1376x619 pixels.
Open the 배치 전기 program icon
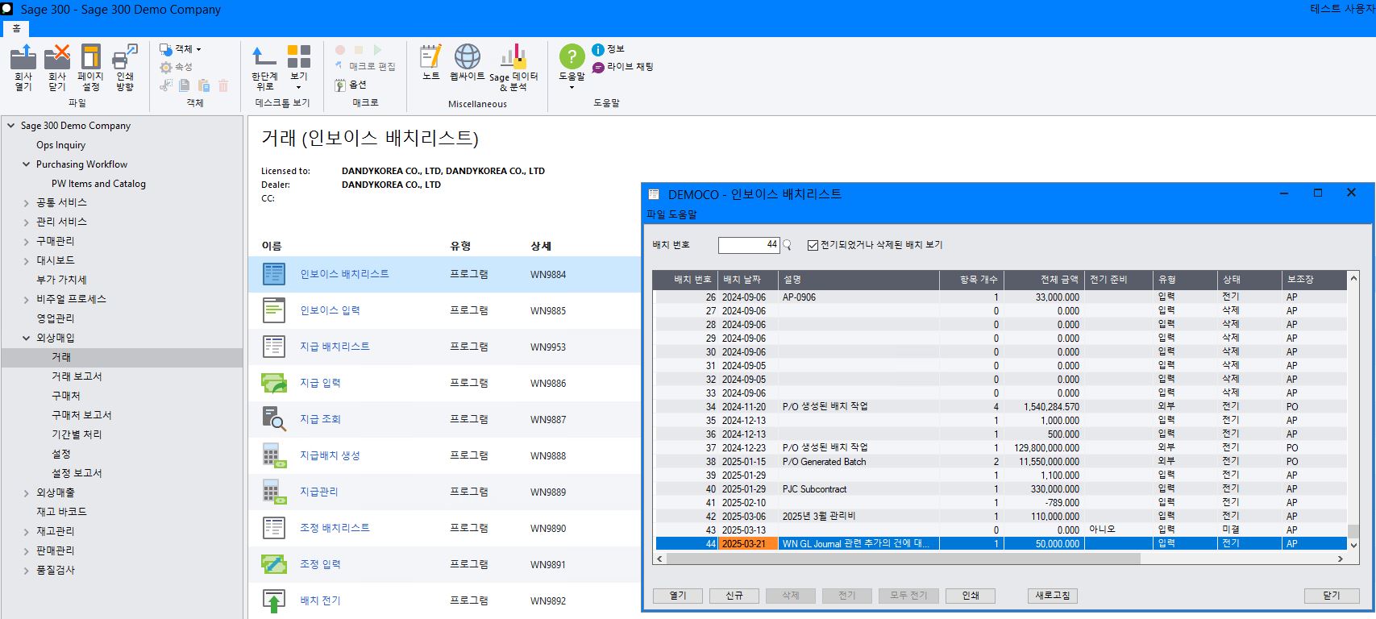[x=274, y=600]
